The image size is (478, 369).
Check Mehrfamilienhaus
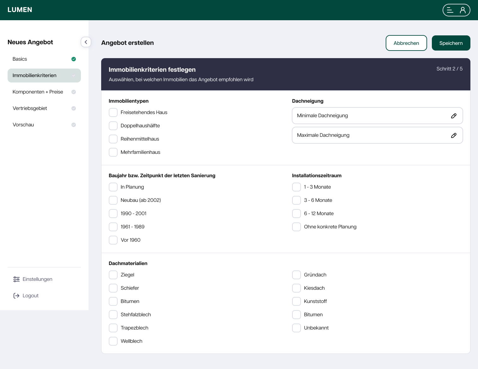[113, 152]
